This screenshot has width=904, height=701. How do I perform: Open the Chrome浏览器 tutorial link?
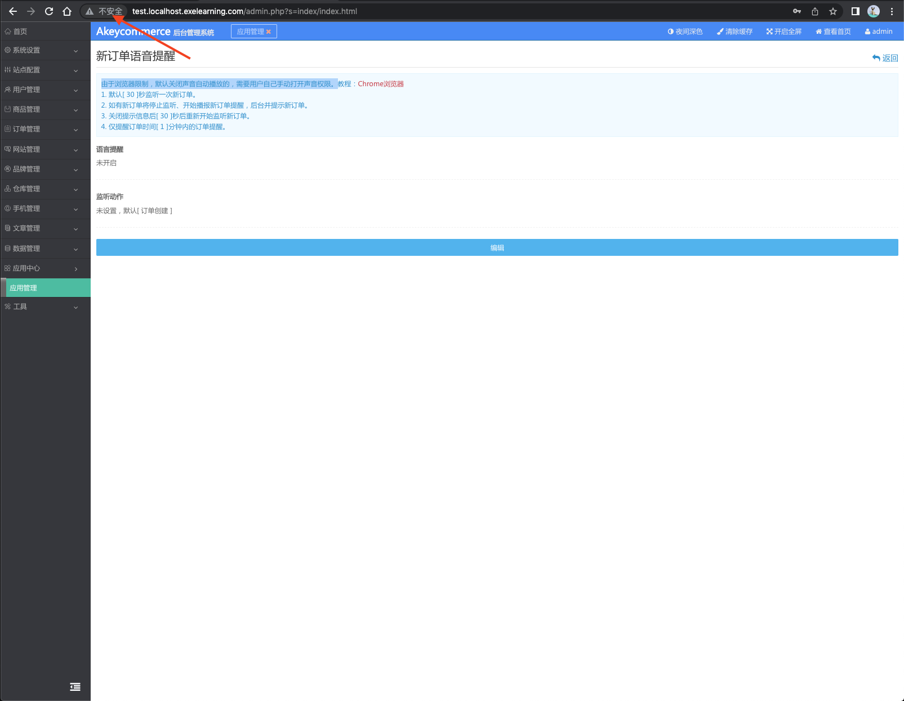[x=381, y=84]
